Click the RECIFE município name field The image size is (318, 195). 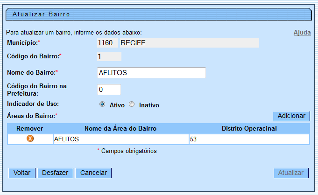189,43
